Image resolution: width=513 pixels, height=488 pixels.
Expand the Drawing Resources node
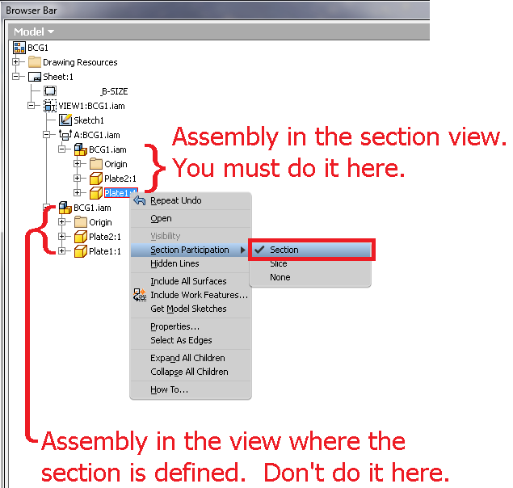tap(15, 62)
